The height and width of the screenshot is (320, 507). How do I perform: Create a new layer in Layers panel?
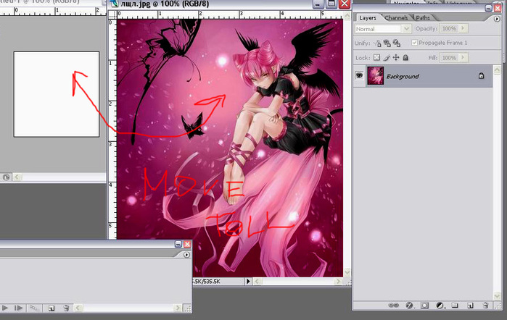470,305
